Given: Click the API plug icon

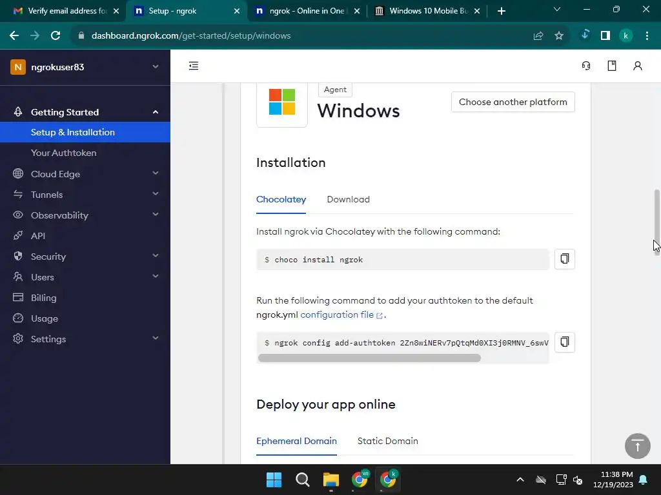Looking at the screenshot, I should [x=17, y=235].
